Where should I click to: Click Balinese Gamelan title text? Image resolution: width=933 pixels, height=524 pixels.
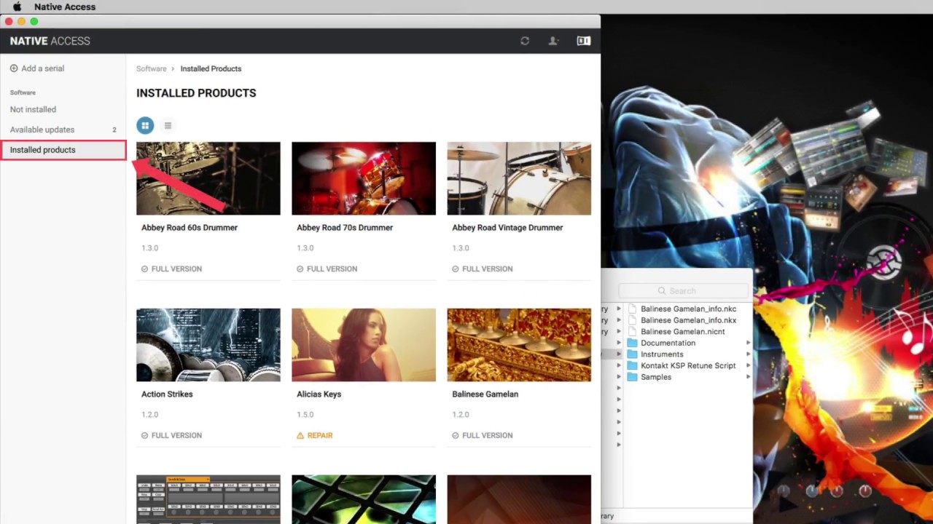(x=485, y=394)
